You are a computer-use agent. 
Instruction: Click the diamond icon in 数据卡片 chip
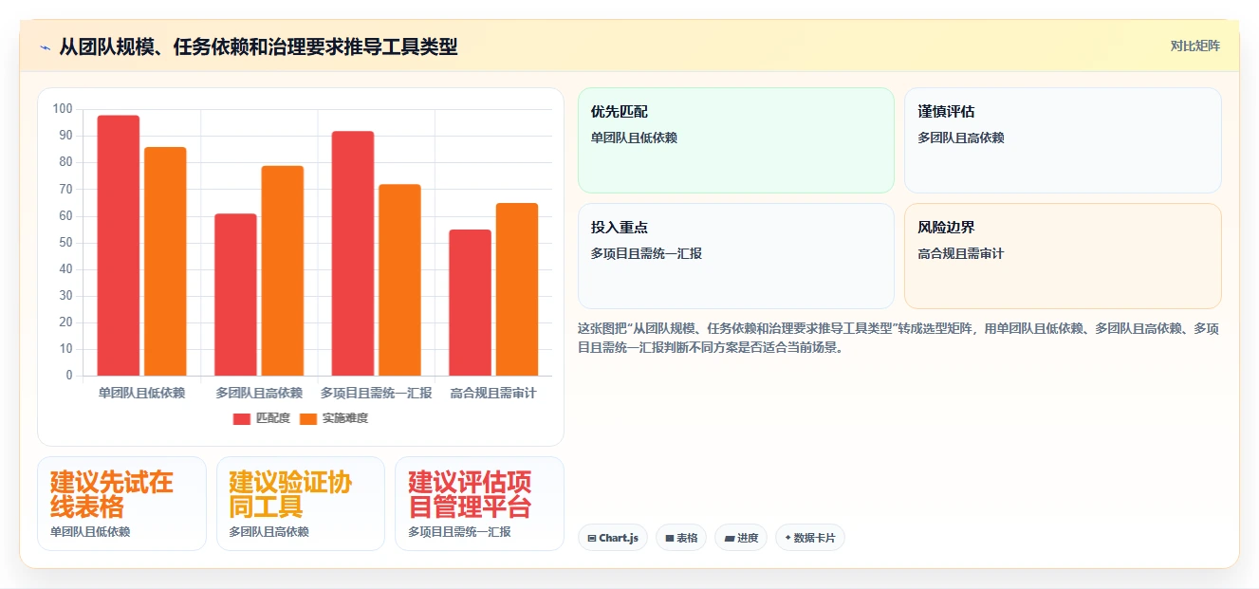(787, 538)
